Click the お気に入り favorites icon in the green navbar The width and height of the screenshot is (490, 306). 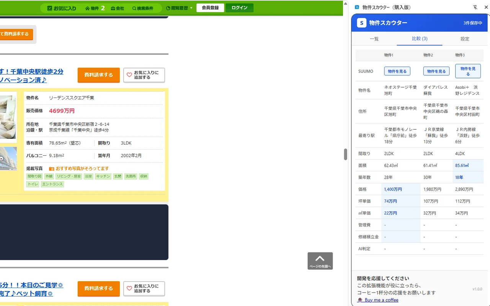(x=49, y=8)
